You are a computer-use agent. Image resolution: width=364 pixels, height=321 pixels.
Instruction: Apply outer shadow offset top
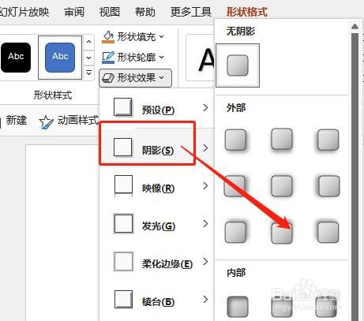coord(282,233)
